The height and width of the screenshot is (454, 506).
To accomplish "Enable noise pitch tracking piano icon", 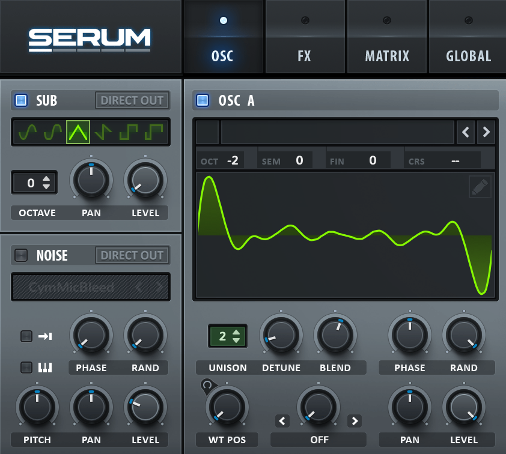I will [26, 367].
